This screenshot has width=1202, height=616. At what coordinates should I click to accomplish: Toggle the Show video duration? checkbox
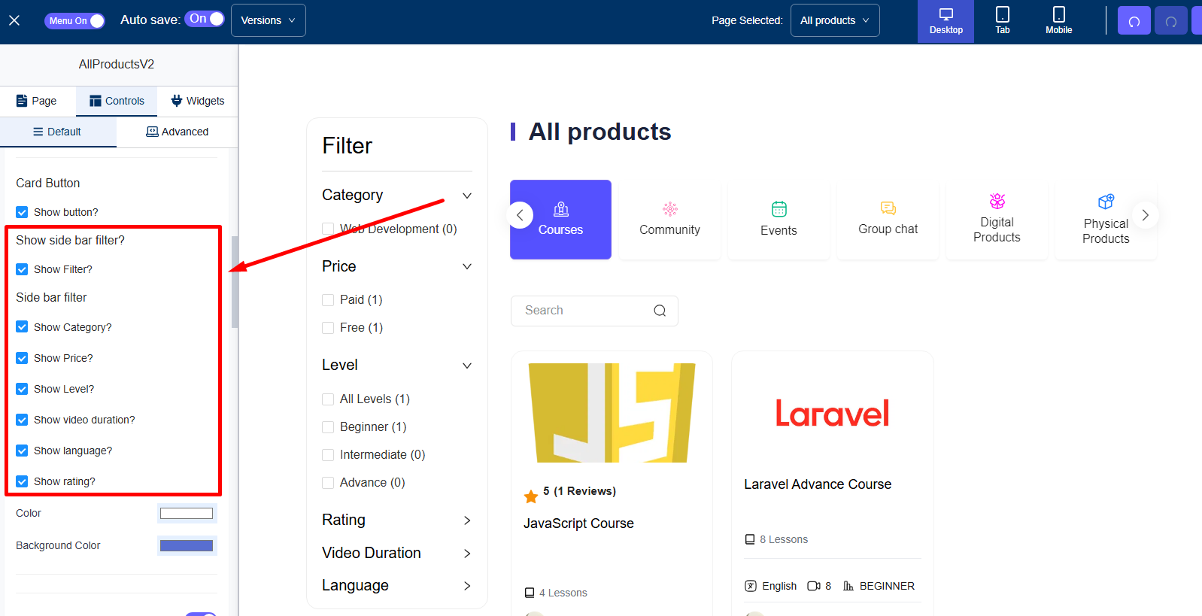point(23,420)
